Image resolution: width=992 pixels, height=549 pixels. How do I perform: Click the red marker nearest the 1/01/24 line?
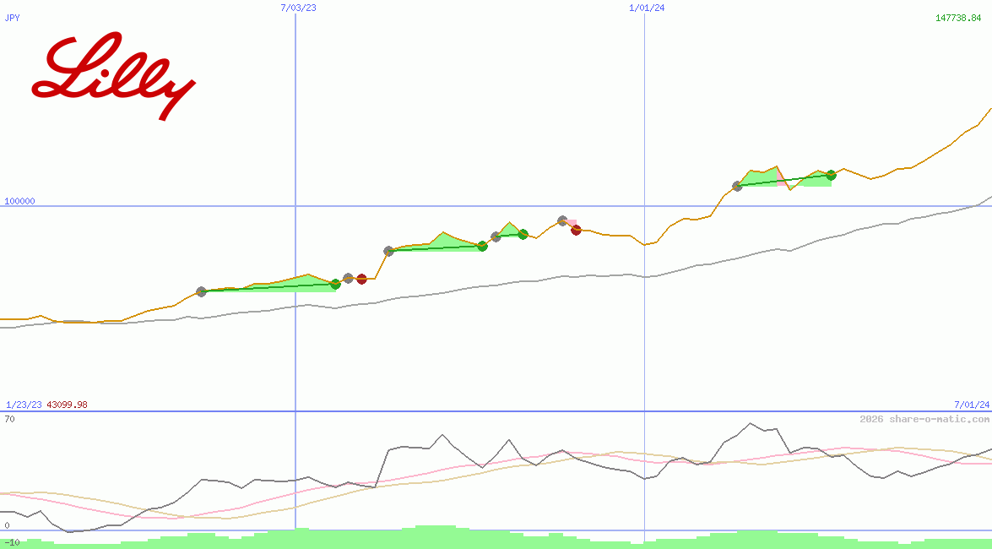click(x=576, y=230)
